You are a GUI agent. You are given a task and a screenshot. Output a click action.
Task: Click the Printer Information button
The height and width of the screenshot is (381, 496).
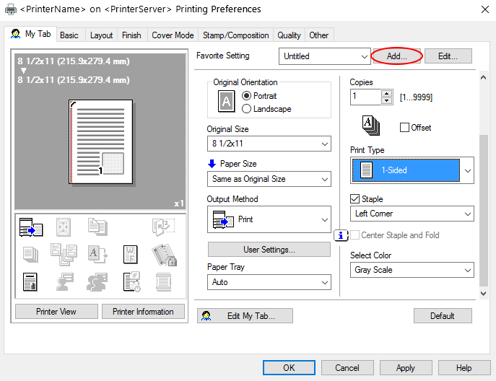point(143,312)
